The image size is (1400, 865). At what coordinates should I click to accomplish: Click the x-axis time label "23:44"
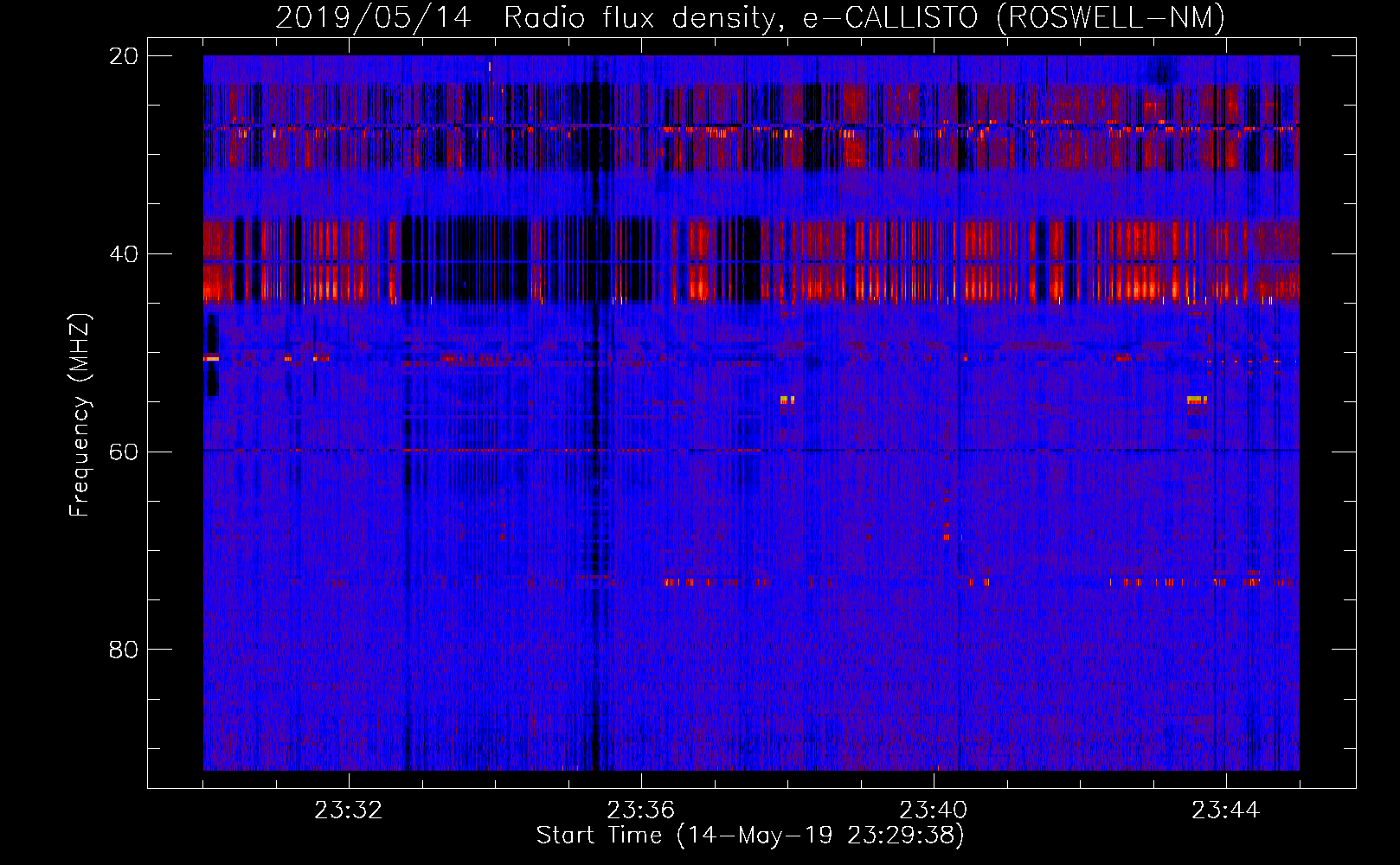pyautogui.click(x=1226, y=811)
